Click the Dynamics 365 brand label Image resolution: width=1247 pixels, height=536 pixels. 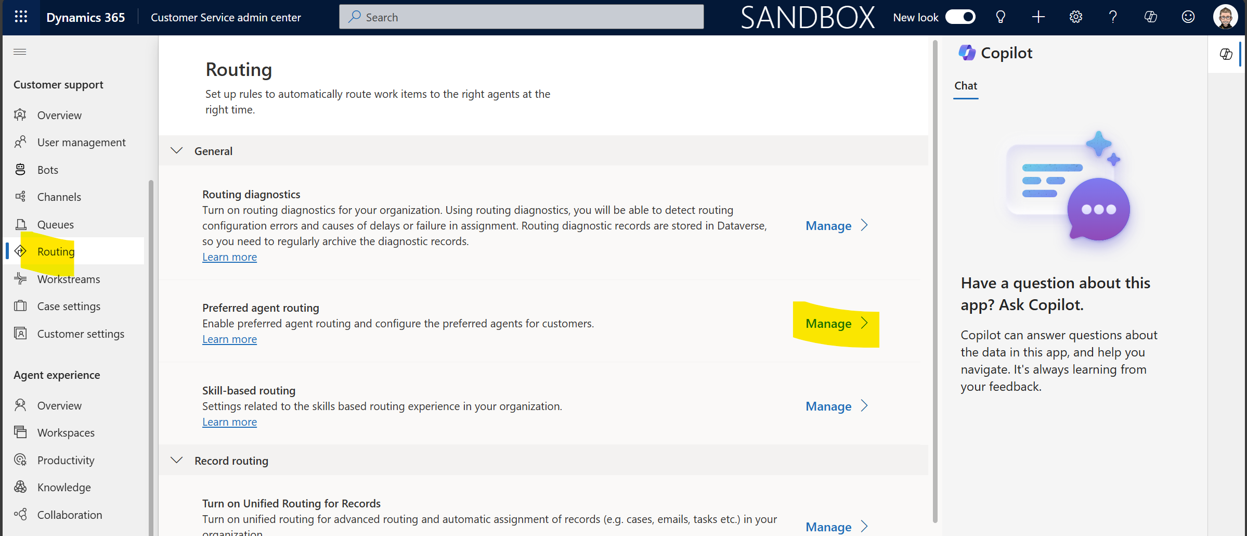click(86, 17)
